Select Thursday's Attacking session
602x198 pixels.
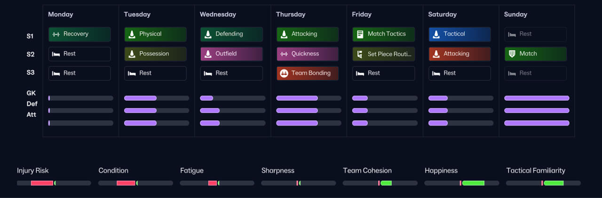click(x=307, y=34)
